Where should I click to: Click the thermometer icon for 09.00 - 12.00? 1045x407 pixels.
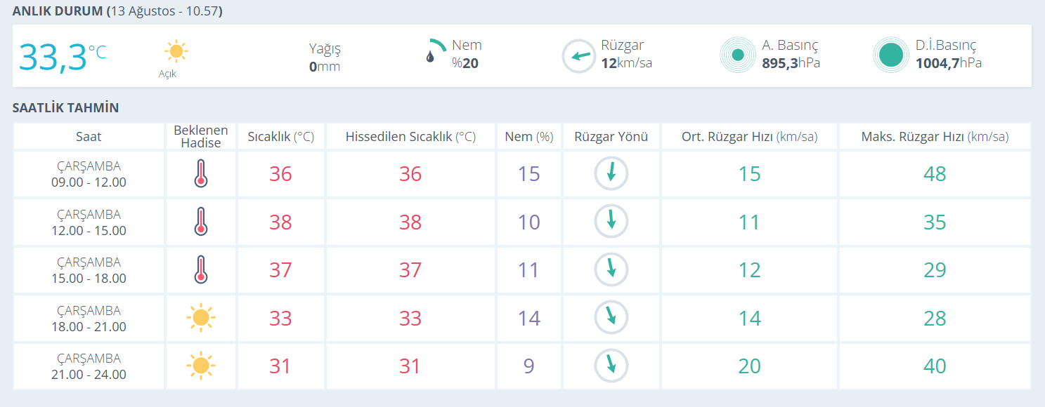(x=201, y=174)
